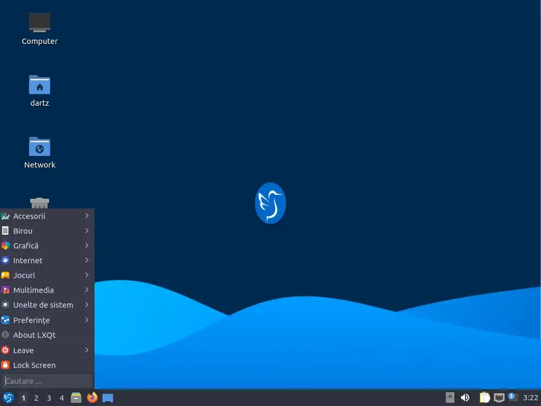Switch to workspace 4
Image resolution: width=541 pixels, height=406 pixels.
62,398
